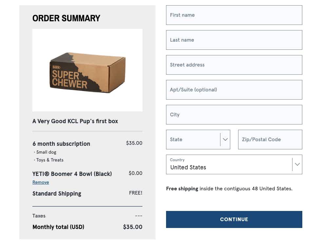
Task: Focus the First name input field
Action: pos(234,15)
